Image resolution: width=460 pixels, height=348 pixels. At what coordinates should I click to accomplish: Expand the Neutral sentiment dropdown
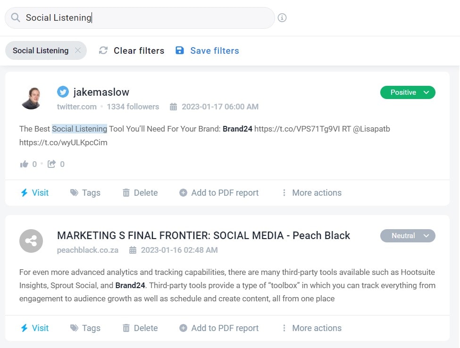408,236
